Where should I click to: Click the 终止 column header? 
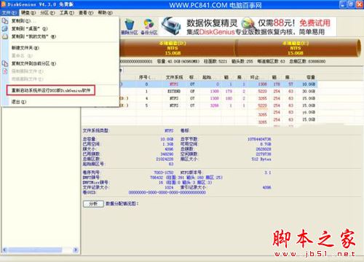point(255,77)
